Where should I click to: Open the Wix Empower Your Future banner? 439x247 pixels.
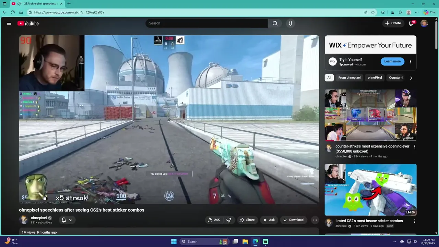point(370,45)
